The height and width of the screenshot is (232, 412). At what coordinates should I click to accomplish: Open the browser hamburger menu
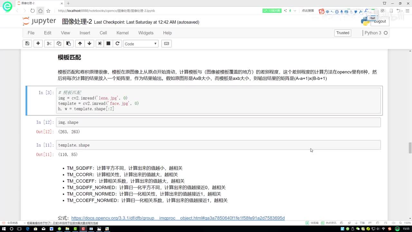click(407, 11)
